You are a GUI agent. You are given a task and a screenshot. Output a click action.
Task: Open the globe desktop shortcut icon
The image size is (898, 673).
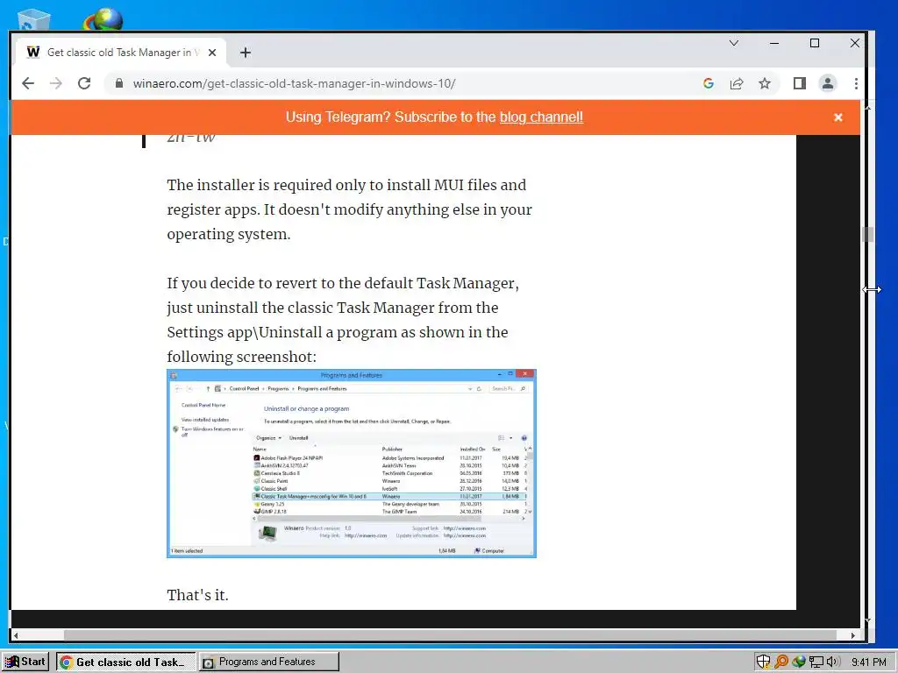pyautogui.click(x=104, y=19)
